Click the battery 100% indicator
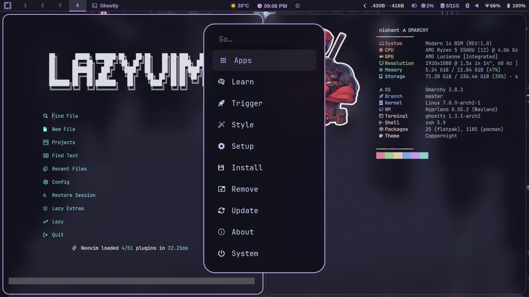529x297 pixels. [x=516, y=5]
